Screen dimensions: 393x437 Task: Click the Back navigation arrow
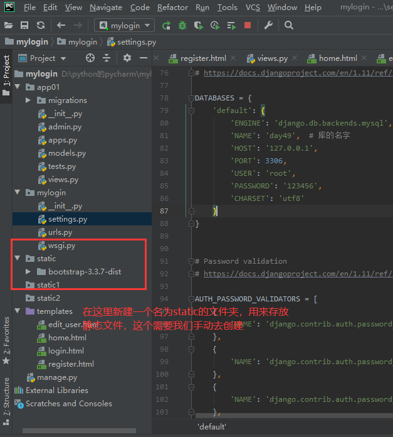coord(61,26)
